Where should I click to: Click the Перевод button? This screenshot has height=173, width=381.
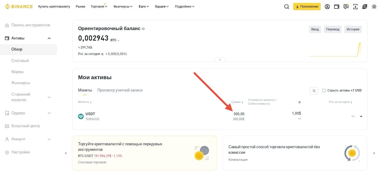pos(333,29)
